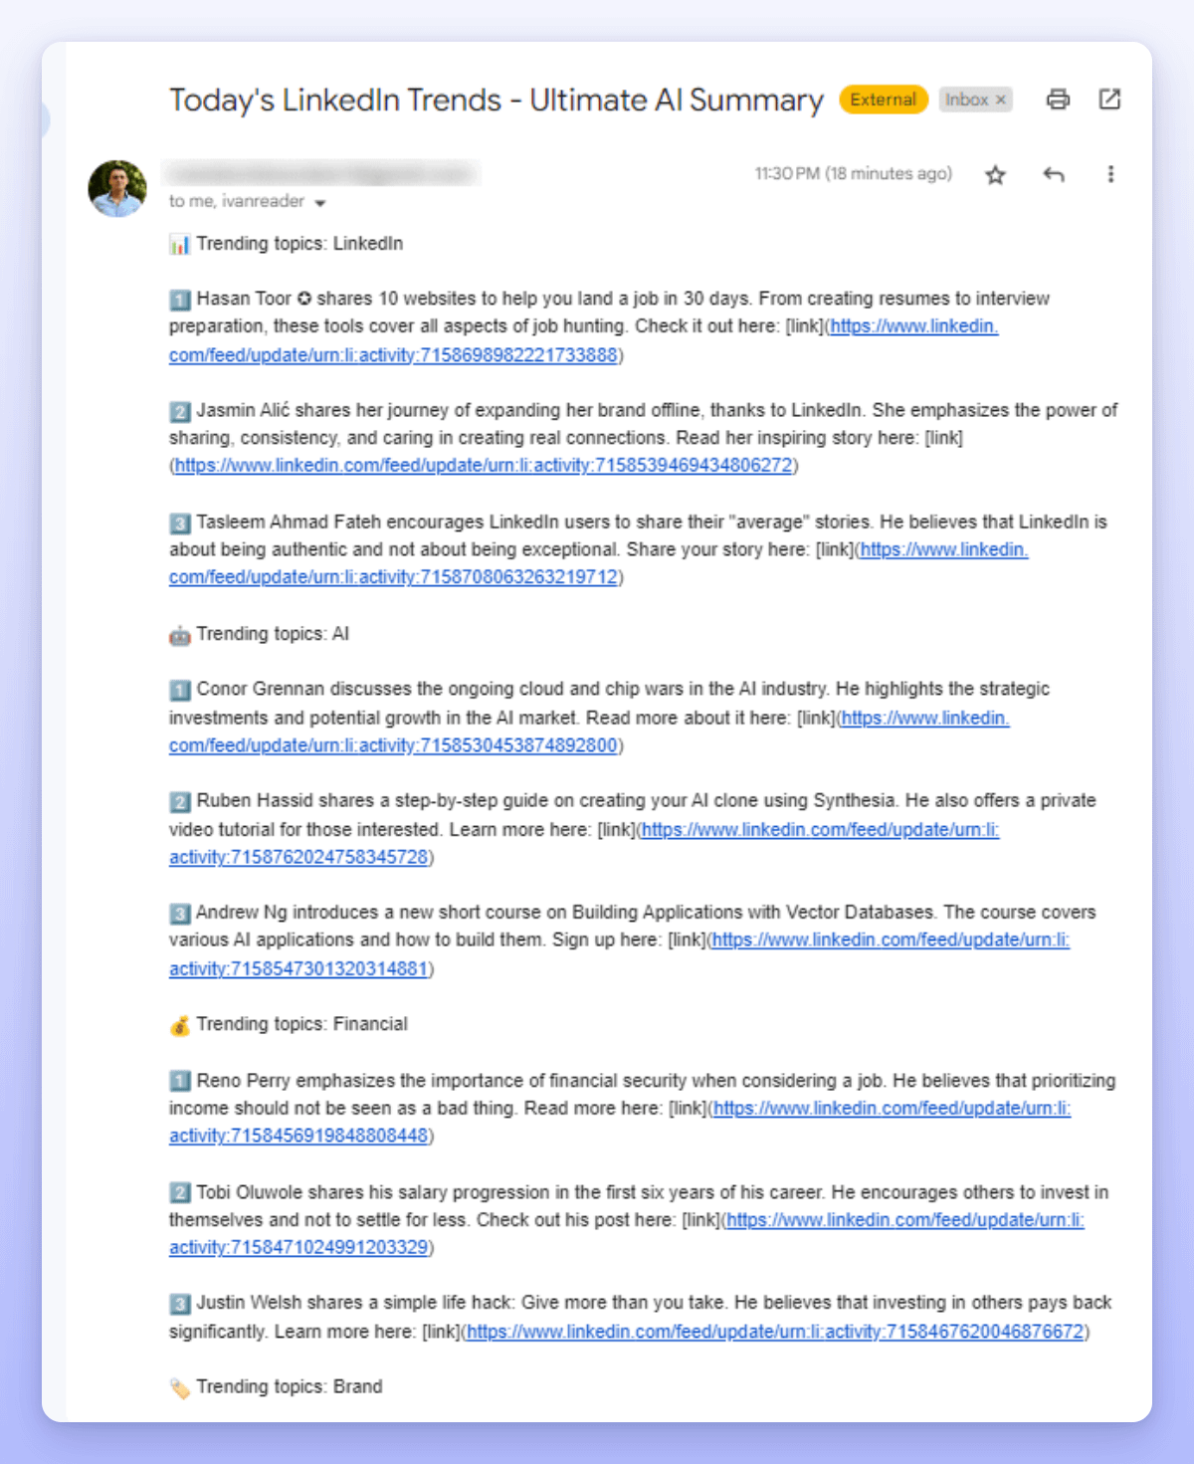Open Hasan Toor's LinkedIn post link
The image size is (1194, 1464).
[x=393, y=355]
